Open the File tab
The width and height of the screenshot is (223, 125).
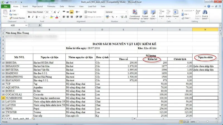(x=6, y=6)
